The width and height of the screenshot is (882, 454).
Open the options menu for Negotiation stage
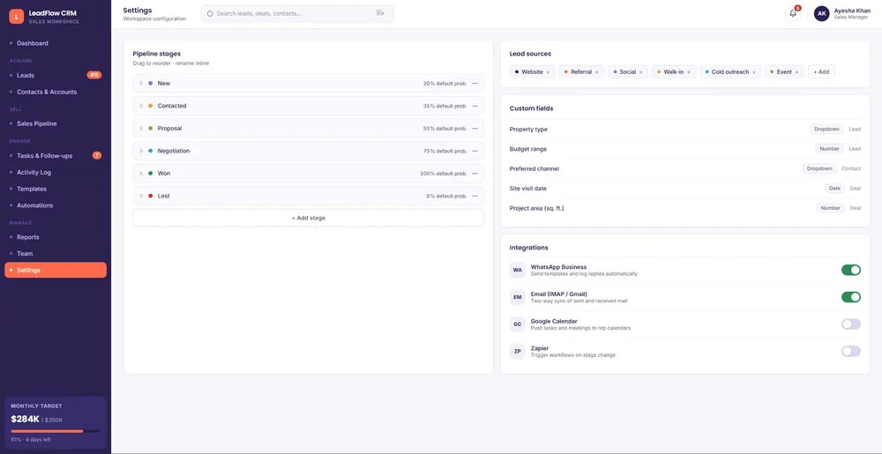point(475,151)
